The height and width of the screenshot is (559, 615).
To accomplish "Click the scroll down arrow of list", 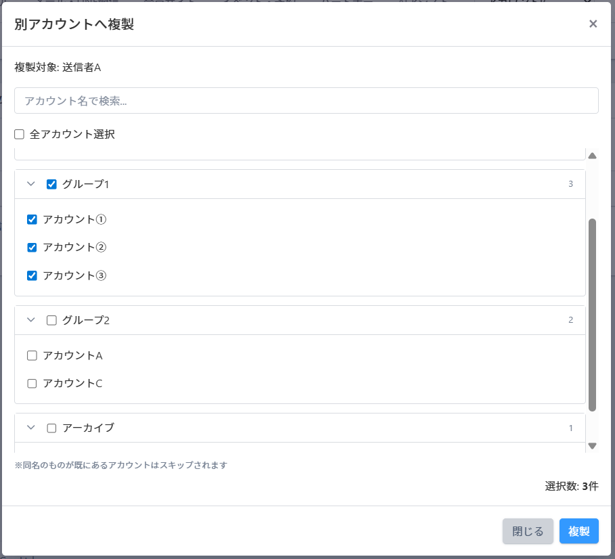I will [592, 445].
